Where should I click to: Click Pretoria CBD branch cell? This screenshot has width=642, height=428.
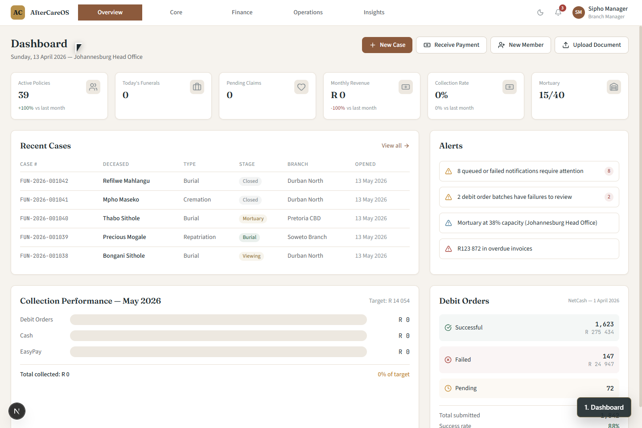[x=304, y=218]
